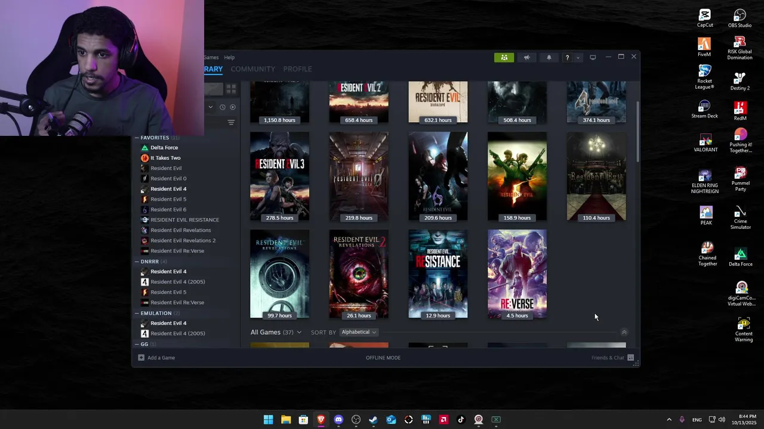Collapse the FAVORITES collection
Screen dimensions: 764x429
pos(137,138)
